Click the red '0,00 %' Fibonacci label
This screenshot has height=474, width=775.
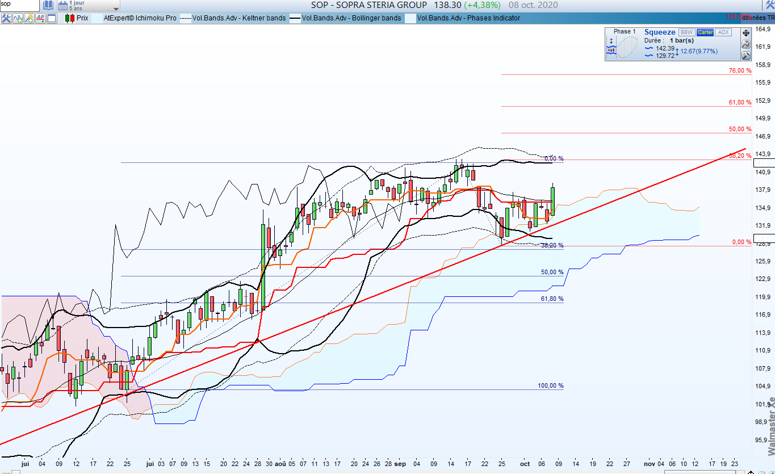pyautogui.click(x=742, y=242)
